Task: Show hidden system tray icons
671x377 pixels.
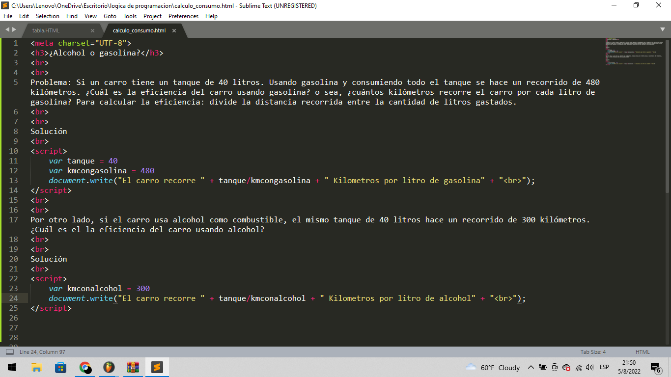Action: click(531, 367)
